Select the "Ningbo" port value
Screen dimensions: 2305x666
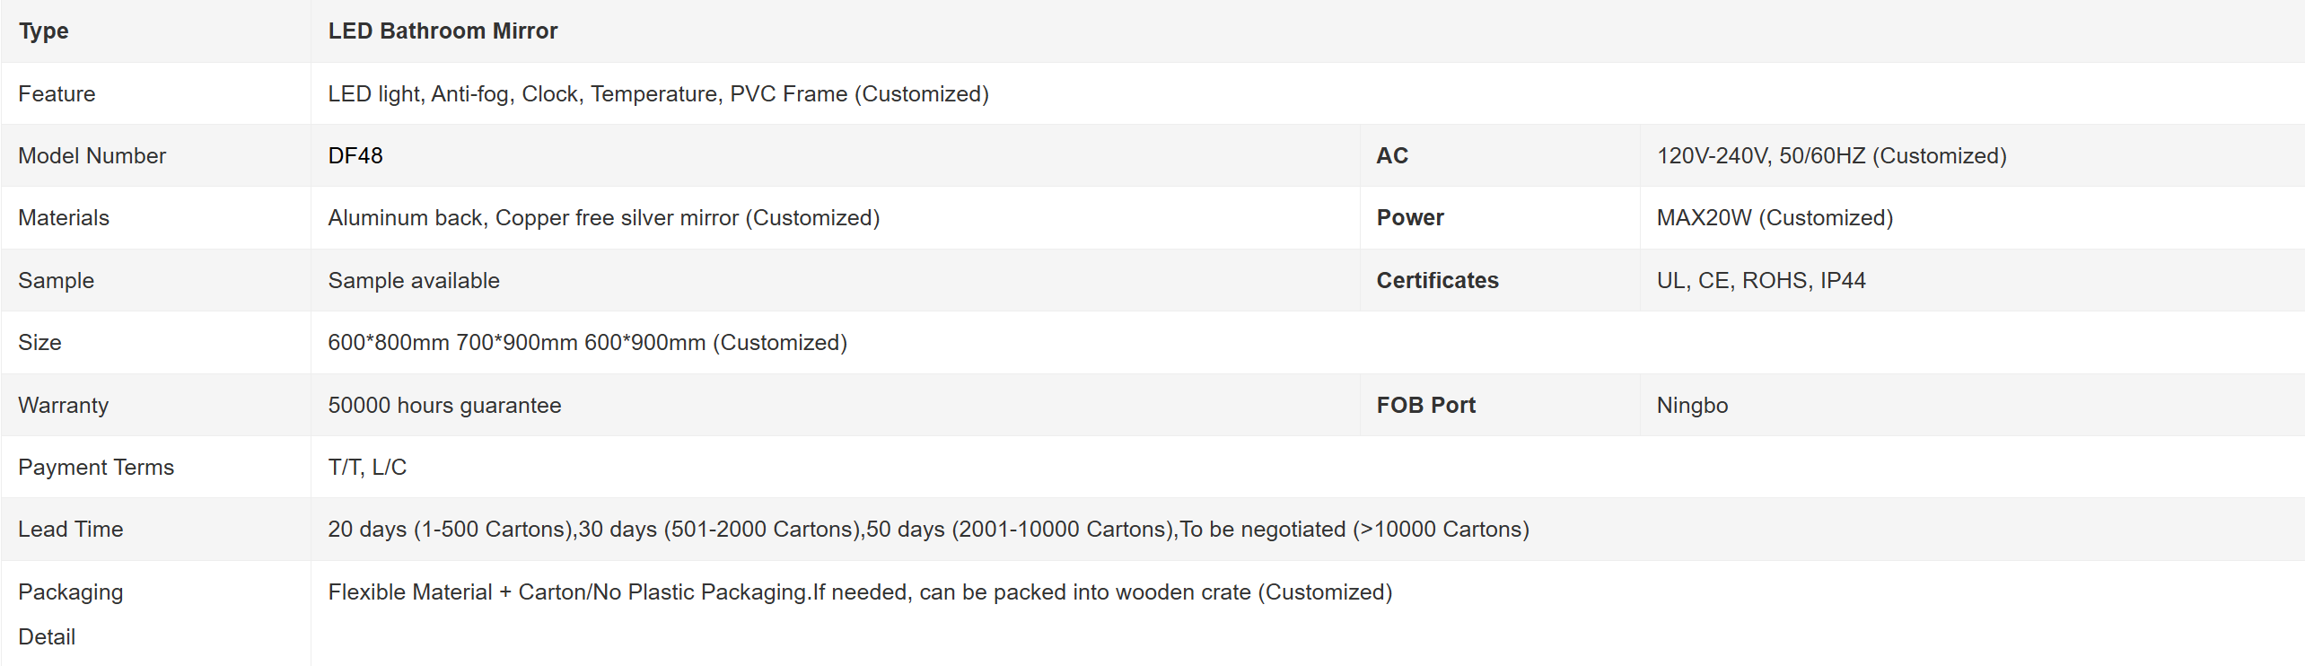[1692, 406]
